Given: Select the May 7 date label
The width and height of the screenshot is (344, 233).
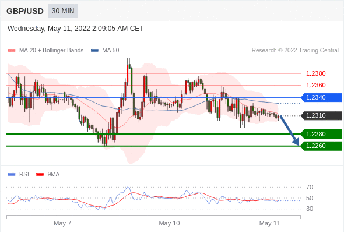Looking at the screenshot, I should (62, 223).
